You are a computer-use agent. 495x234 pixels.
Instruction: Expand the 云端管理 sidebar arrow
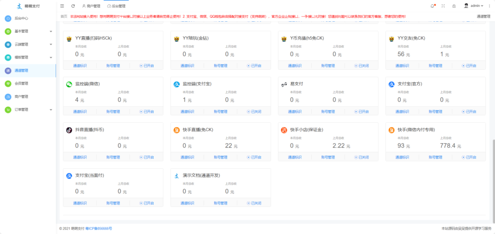51,44
